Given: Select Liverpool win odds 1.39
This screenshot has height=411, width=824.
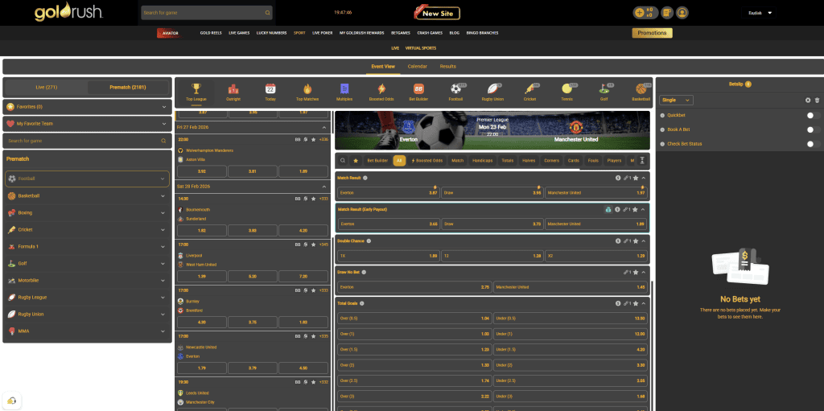Looking at the screenshot, I should (x=202, y=276).
